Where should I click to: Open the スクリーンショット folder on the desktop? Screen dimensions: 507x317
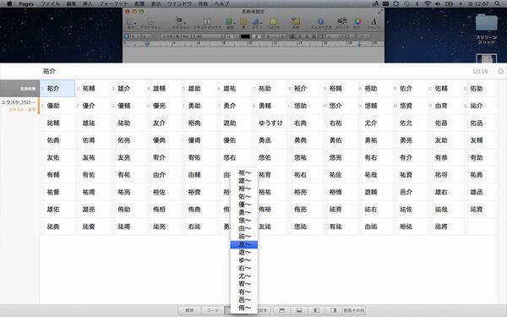click(x=487, y=28)
